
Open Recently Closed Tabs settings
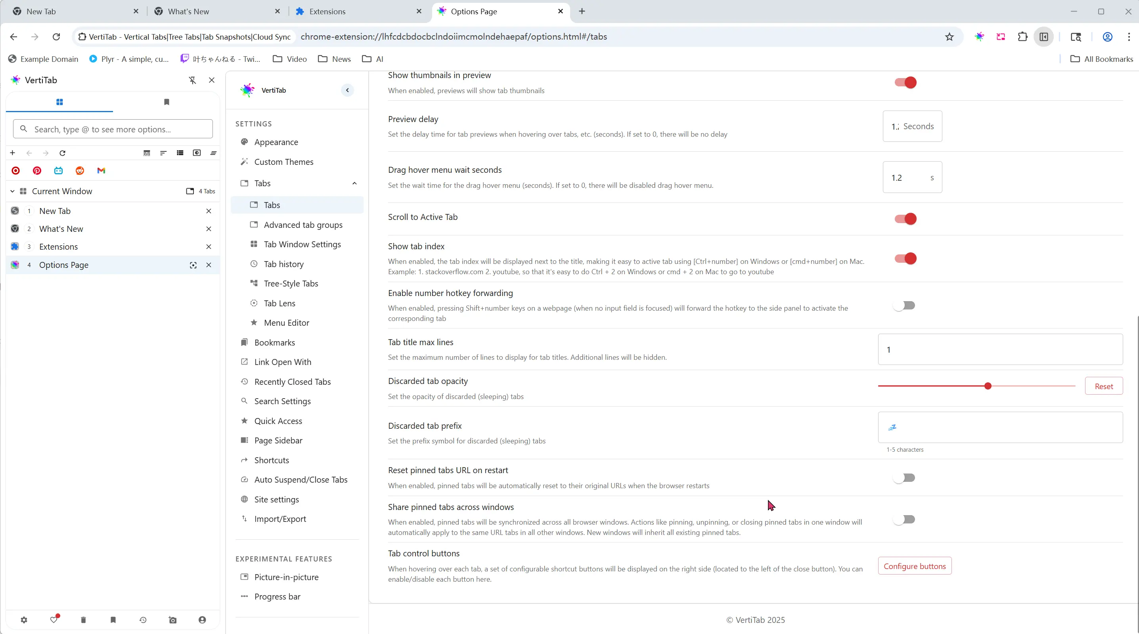tap(297, 382)
